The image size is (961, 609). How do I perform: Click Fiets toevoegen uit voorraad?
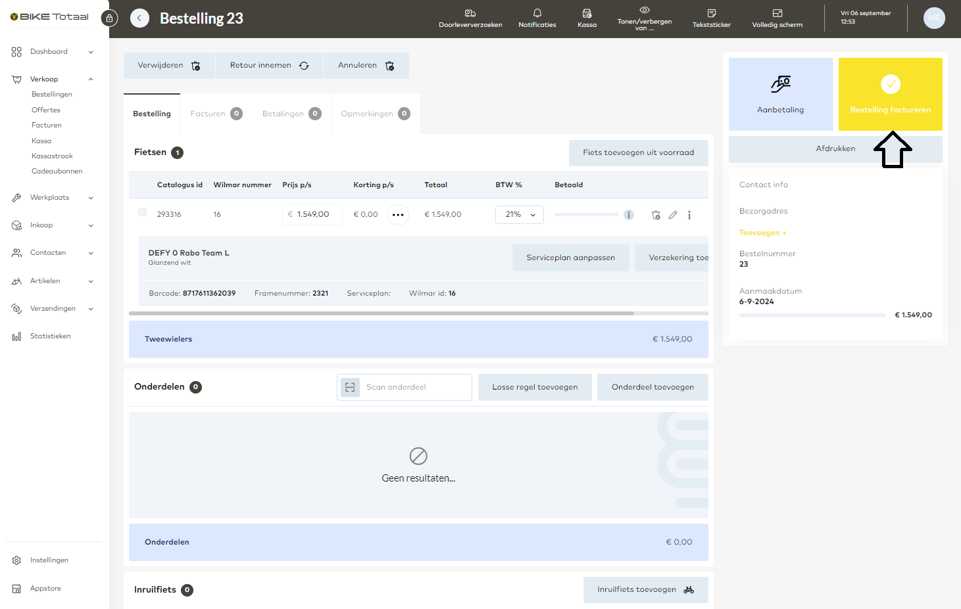pos(638,152)
